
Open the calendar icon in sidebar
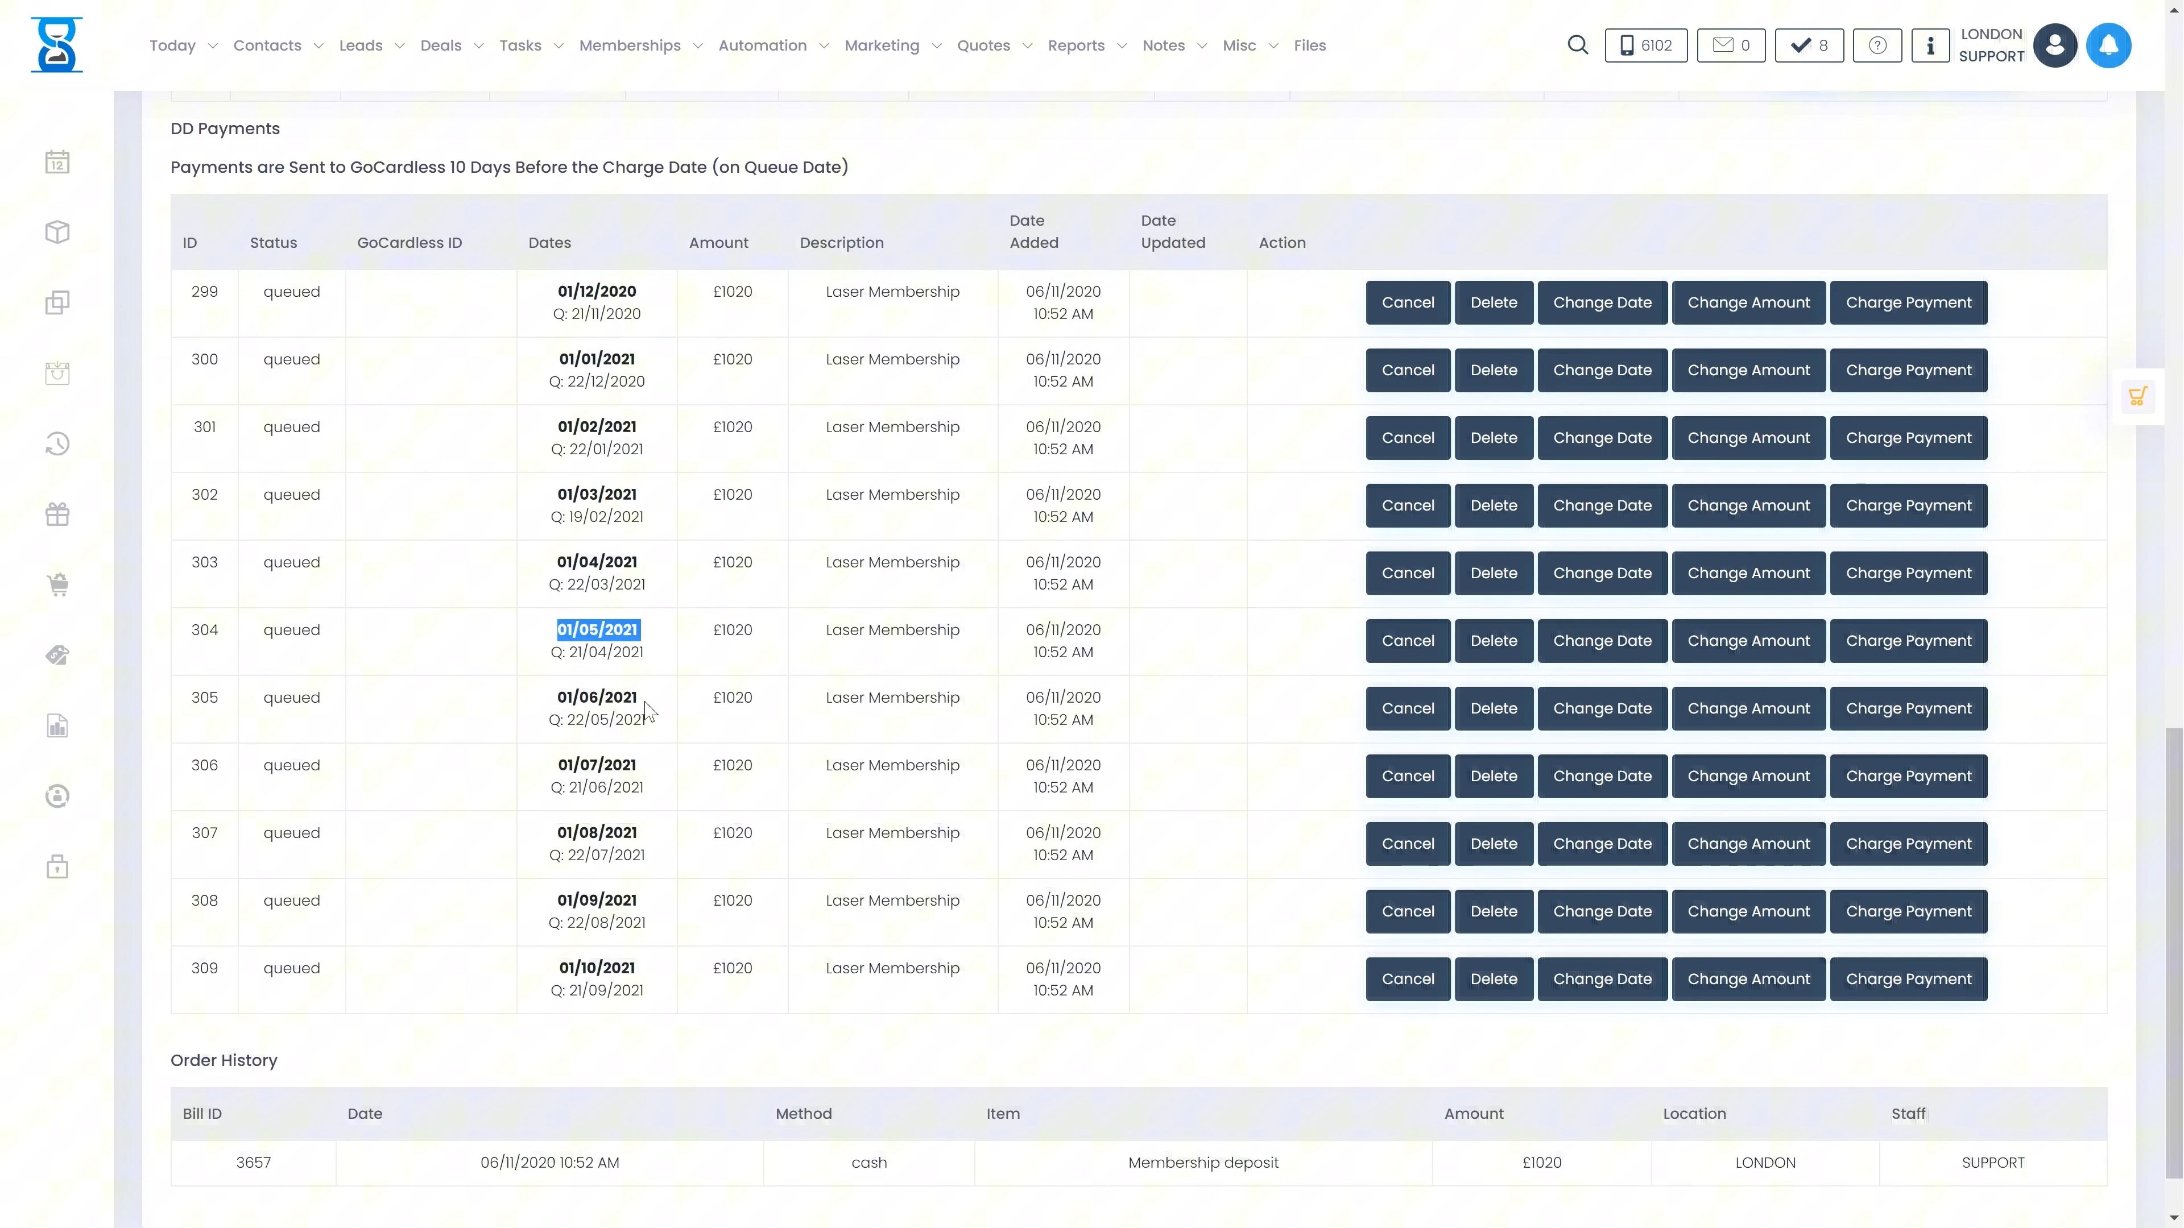[57, 162]
